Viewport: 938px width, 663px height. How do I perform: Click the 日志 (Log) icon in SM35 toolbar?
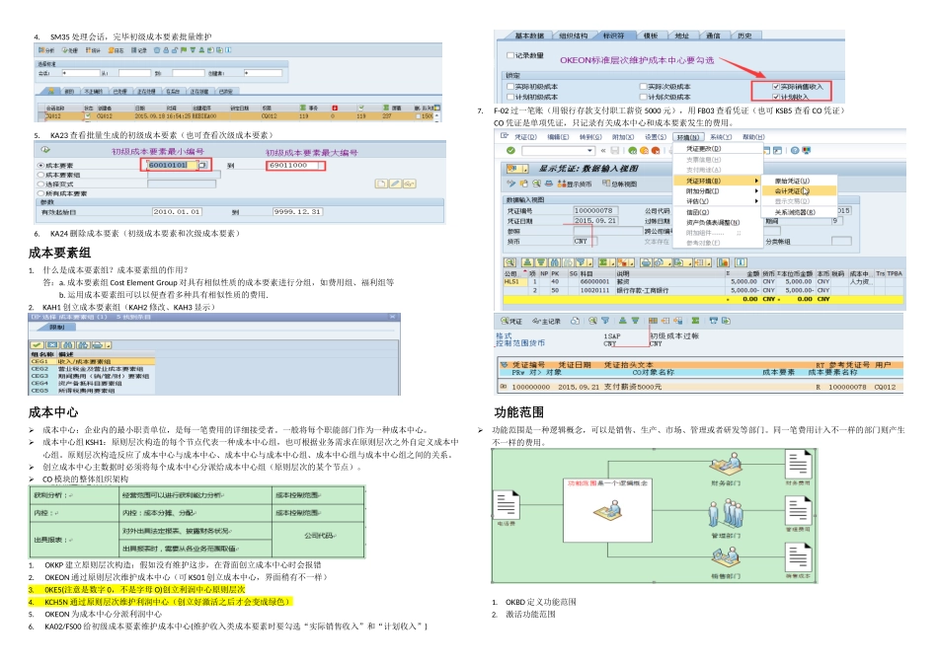112,50
